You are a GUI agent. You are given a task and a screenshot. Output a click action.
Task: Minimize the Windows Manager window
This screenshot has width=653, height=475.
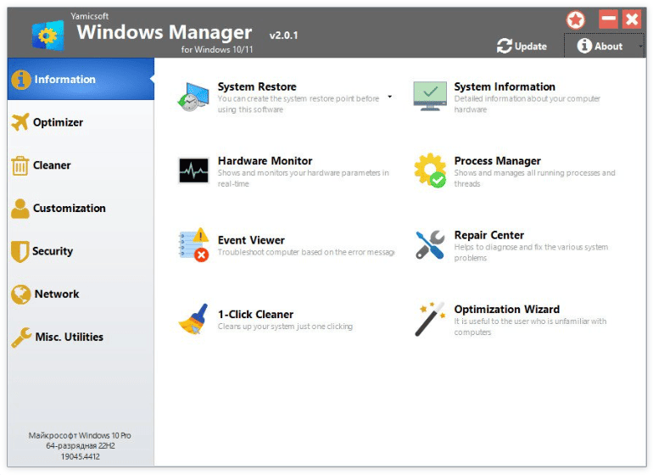pos(608,19)
